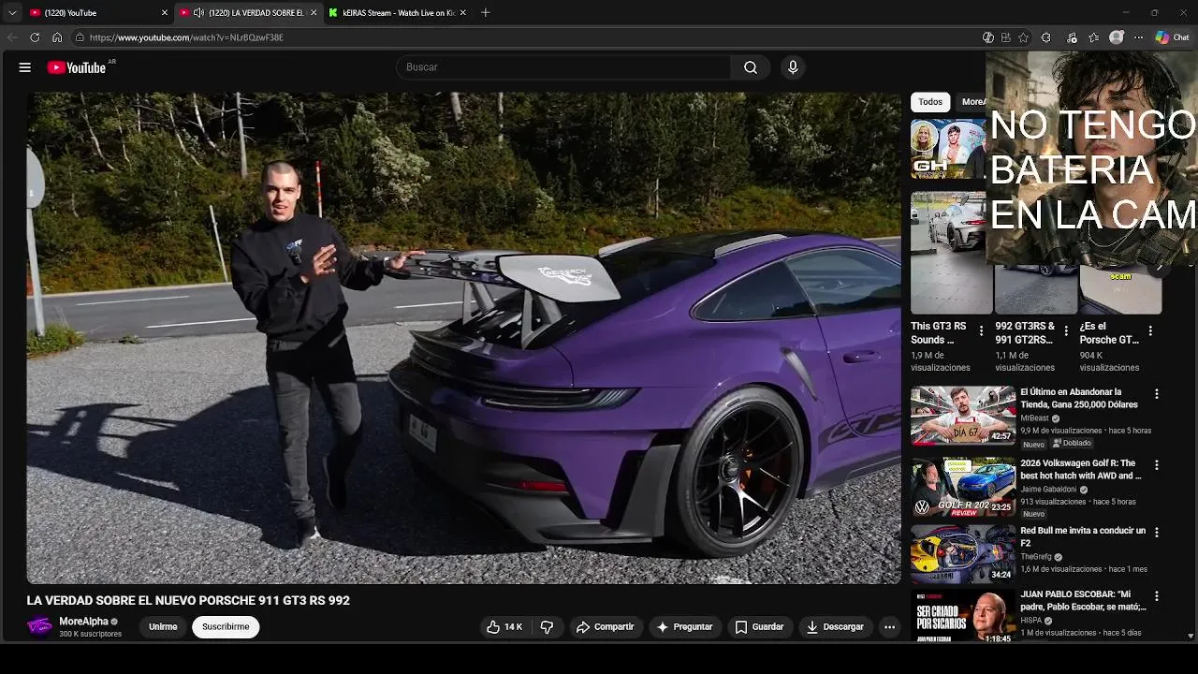
Task: Click the main video player
Action: click(x=463, y=338)
